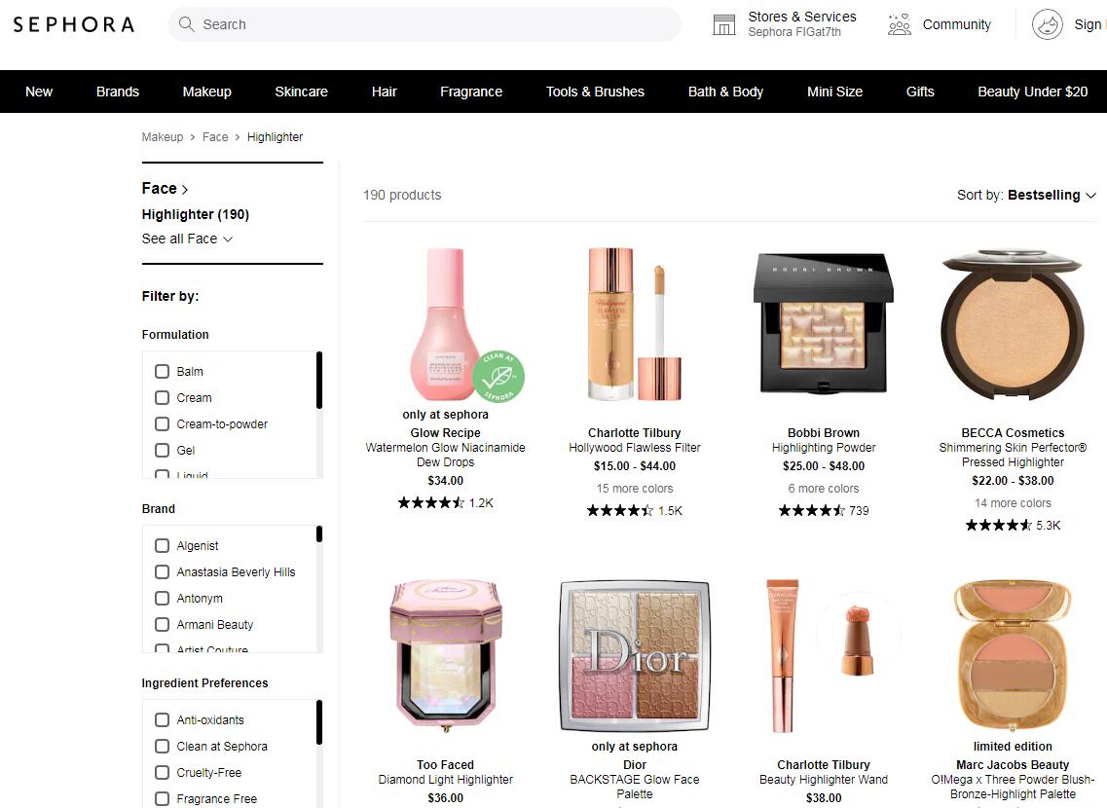Go to Makeup breadcrumb link
This screenshot has width=1107, height=808.
pyautogui.click(x=162, y=137)
